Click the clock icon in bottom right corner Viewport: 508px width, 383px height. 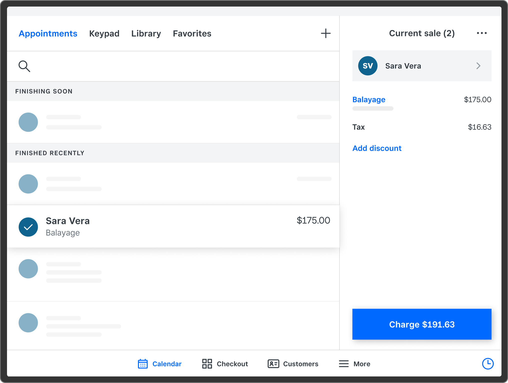(488, 364)
